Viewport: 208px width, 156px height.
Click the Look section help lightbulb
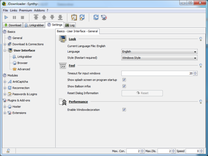coord(201,39)
